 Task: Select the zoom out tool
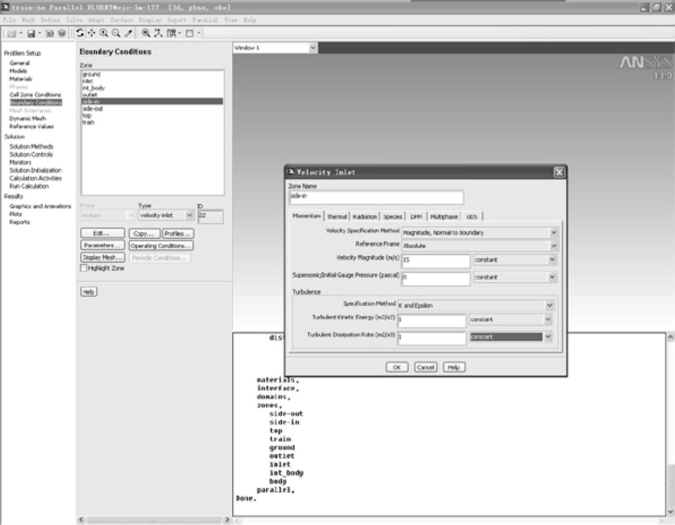(116, 33)
